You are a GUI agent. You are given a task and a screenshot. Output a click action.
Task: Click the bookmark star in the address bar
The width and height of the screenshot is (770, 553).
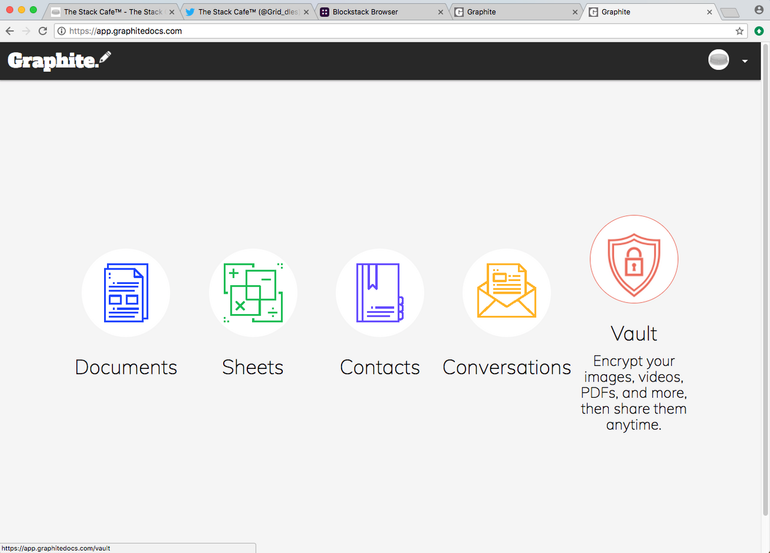point(739,31)
